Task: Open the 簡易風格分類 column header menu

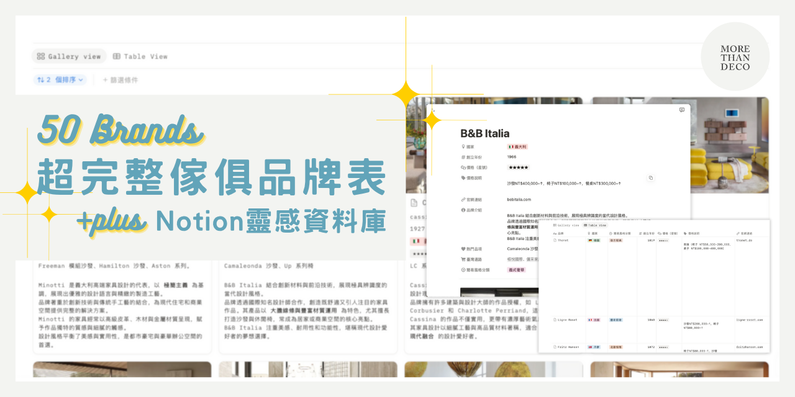Action: (x=620, y=233)
